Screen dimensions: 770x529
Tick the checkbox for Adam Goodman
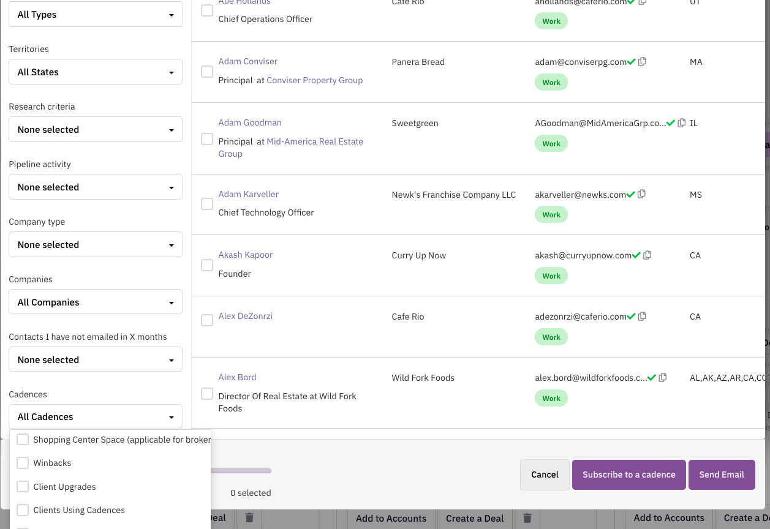pyautogui.click(x=207, y=139)
